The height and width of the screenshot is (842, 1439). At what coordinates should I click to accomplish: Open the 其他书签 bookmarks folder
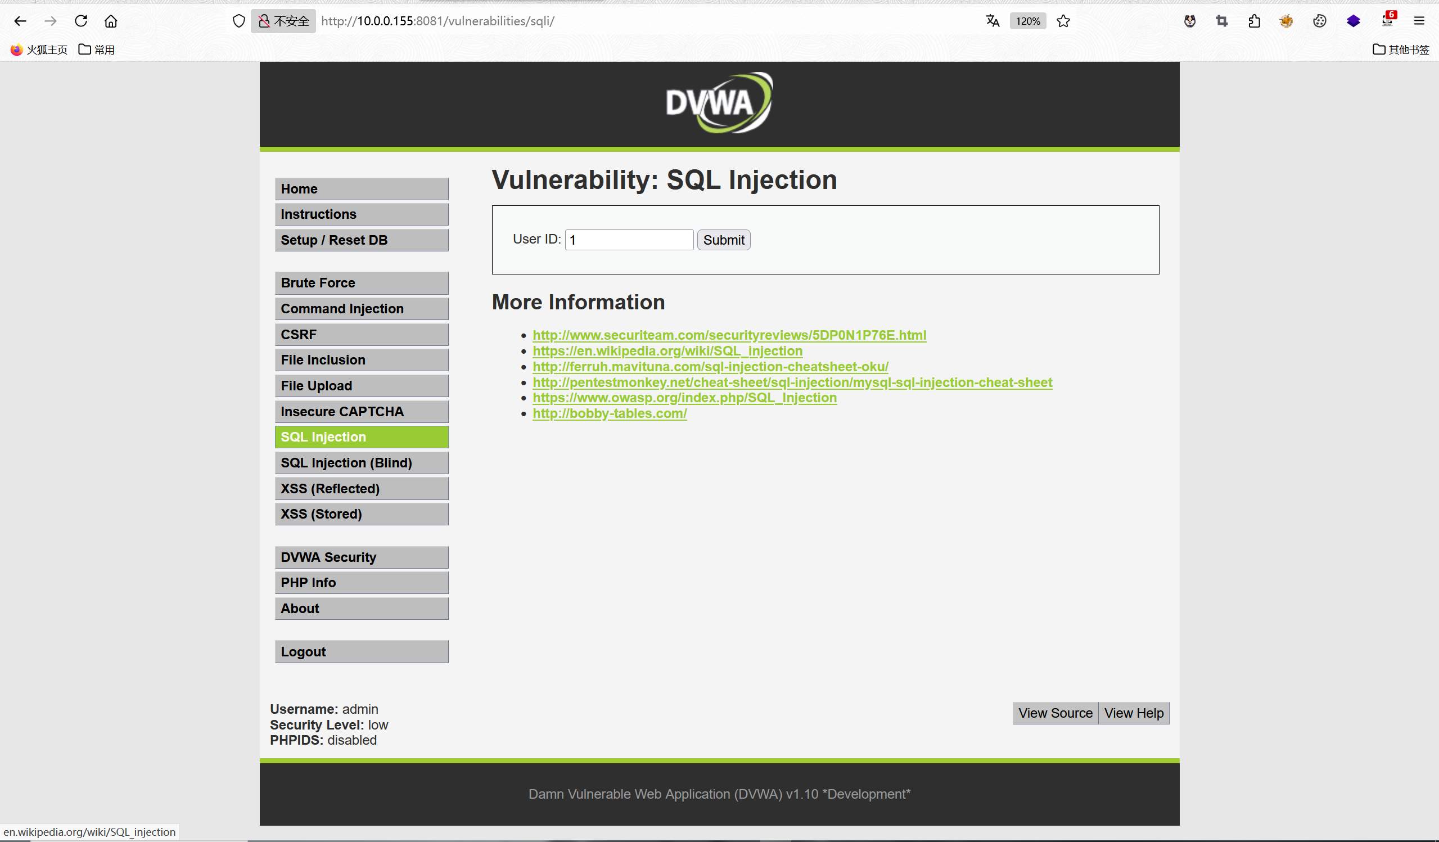(x=1401, y=49)
